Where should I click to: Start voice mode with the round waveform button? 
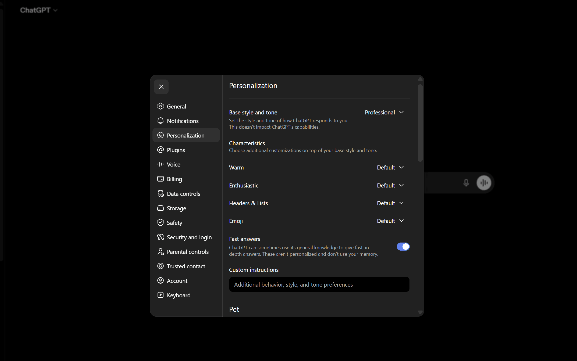click(484, 183)
